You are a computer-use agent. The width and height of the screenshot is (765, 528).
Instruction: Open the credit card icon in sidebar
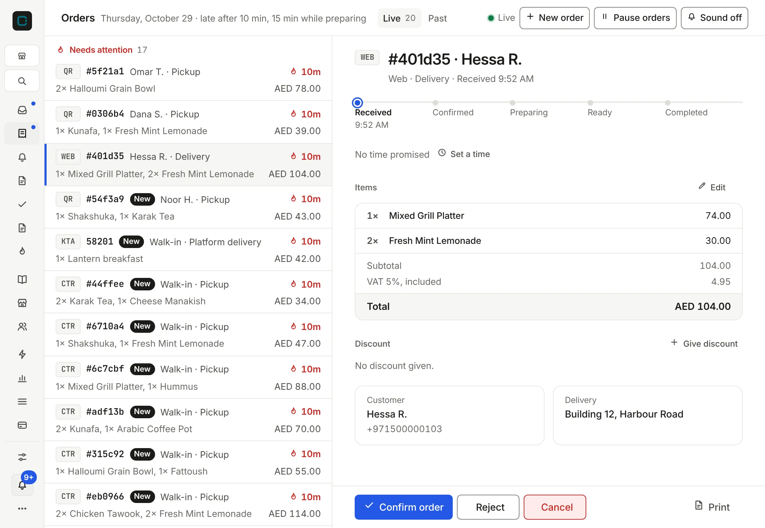[x=22, y=425]
